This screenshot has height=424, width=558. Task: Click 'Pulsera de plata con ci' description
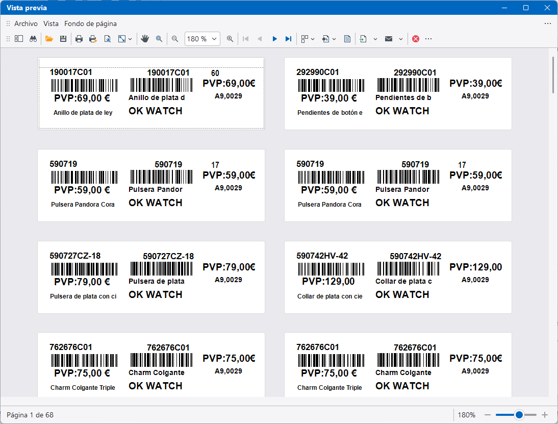[83, 296]
